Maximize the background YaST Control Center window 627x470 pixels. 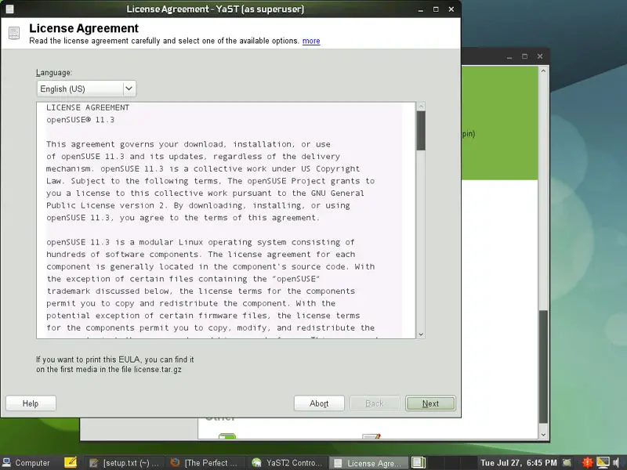point(524,56)
